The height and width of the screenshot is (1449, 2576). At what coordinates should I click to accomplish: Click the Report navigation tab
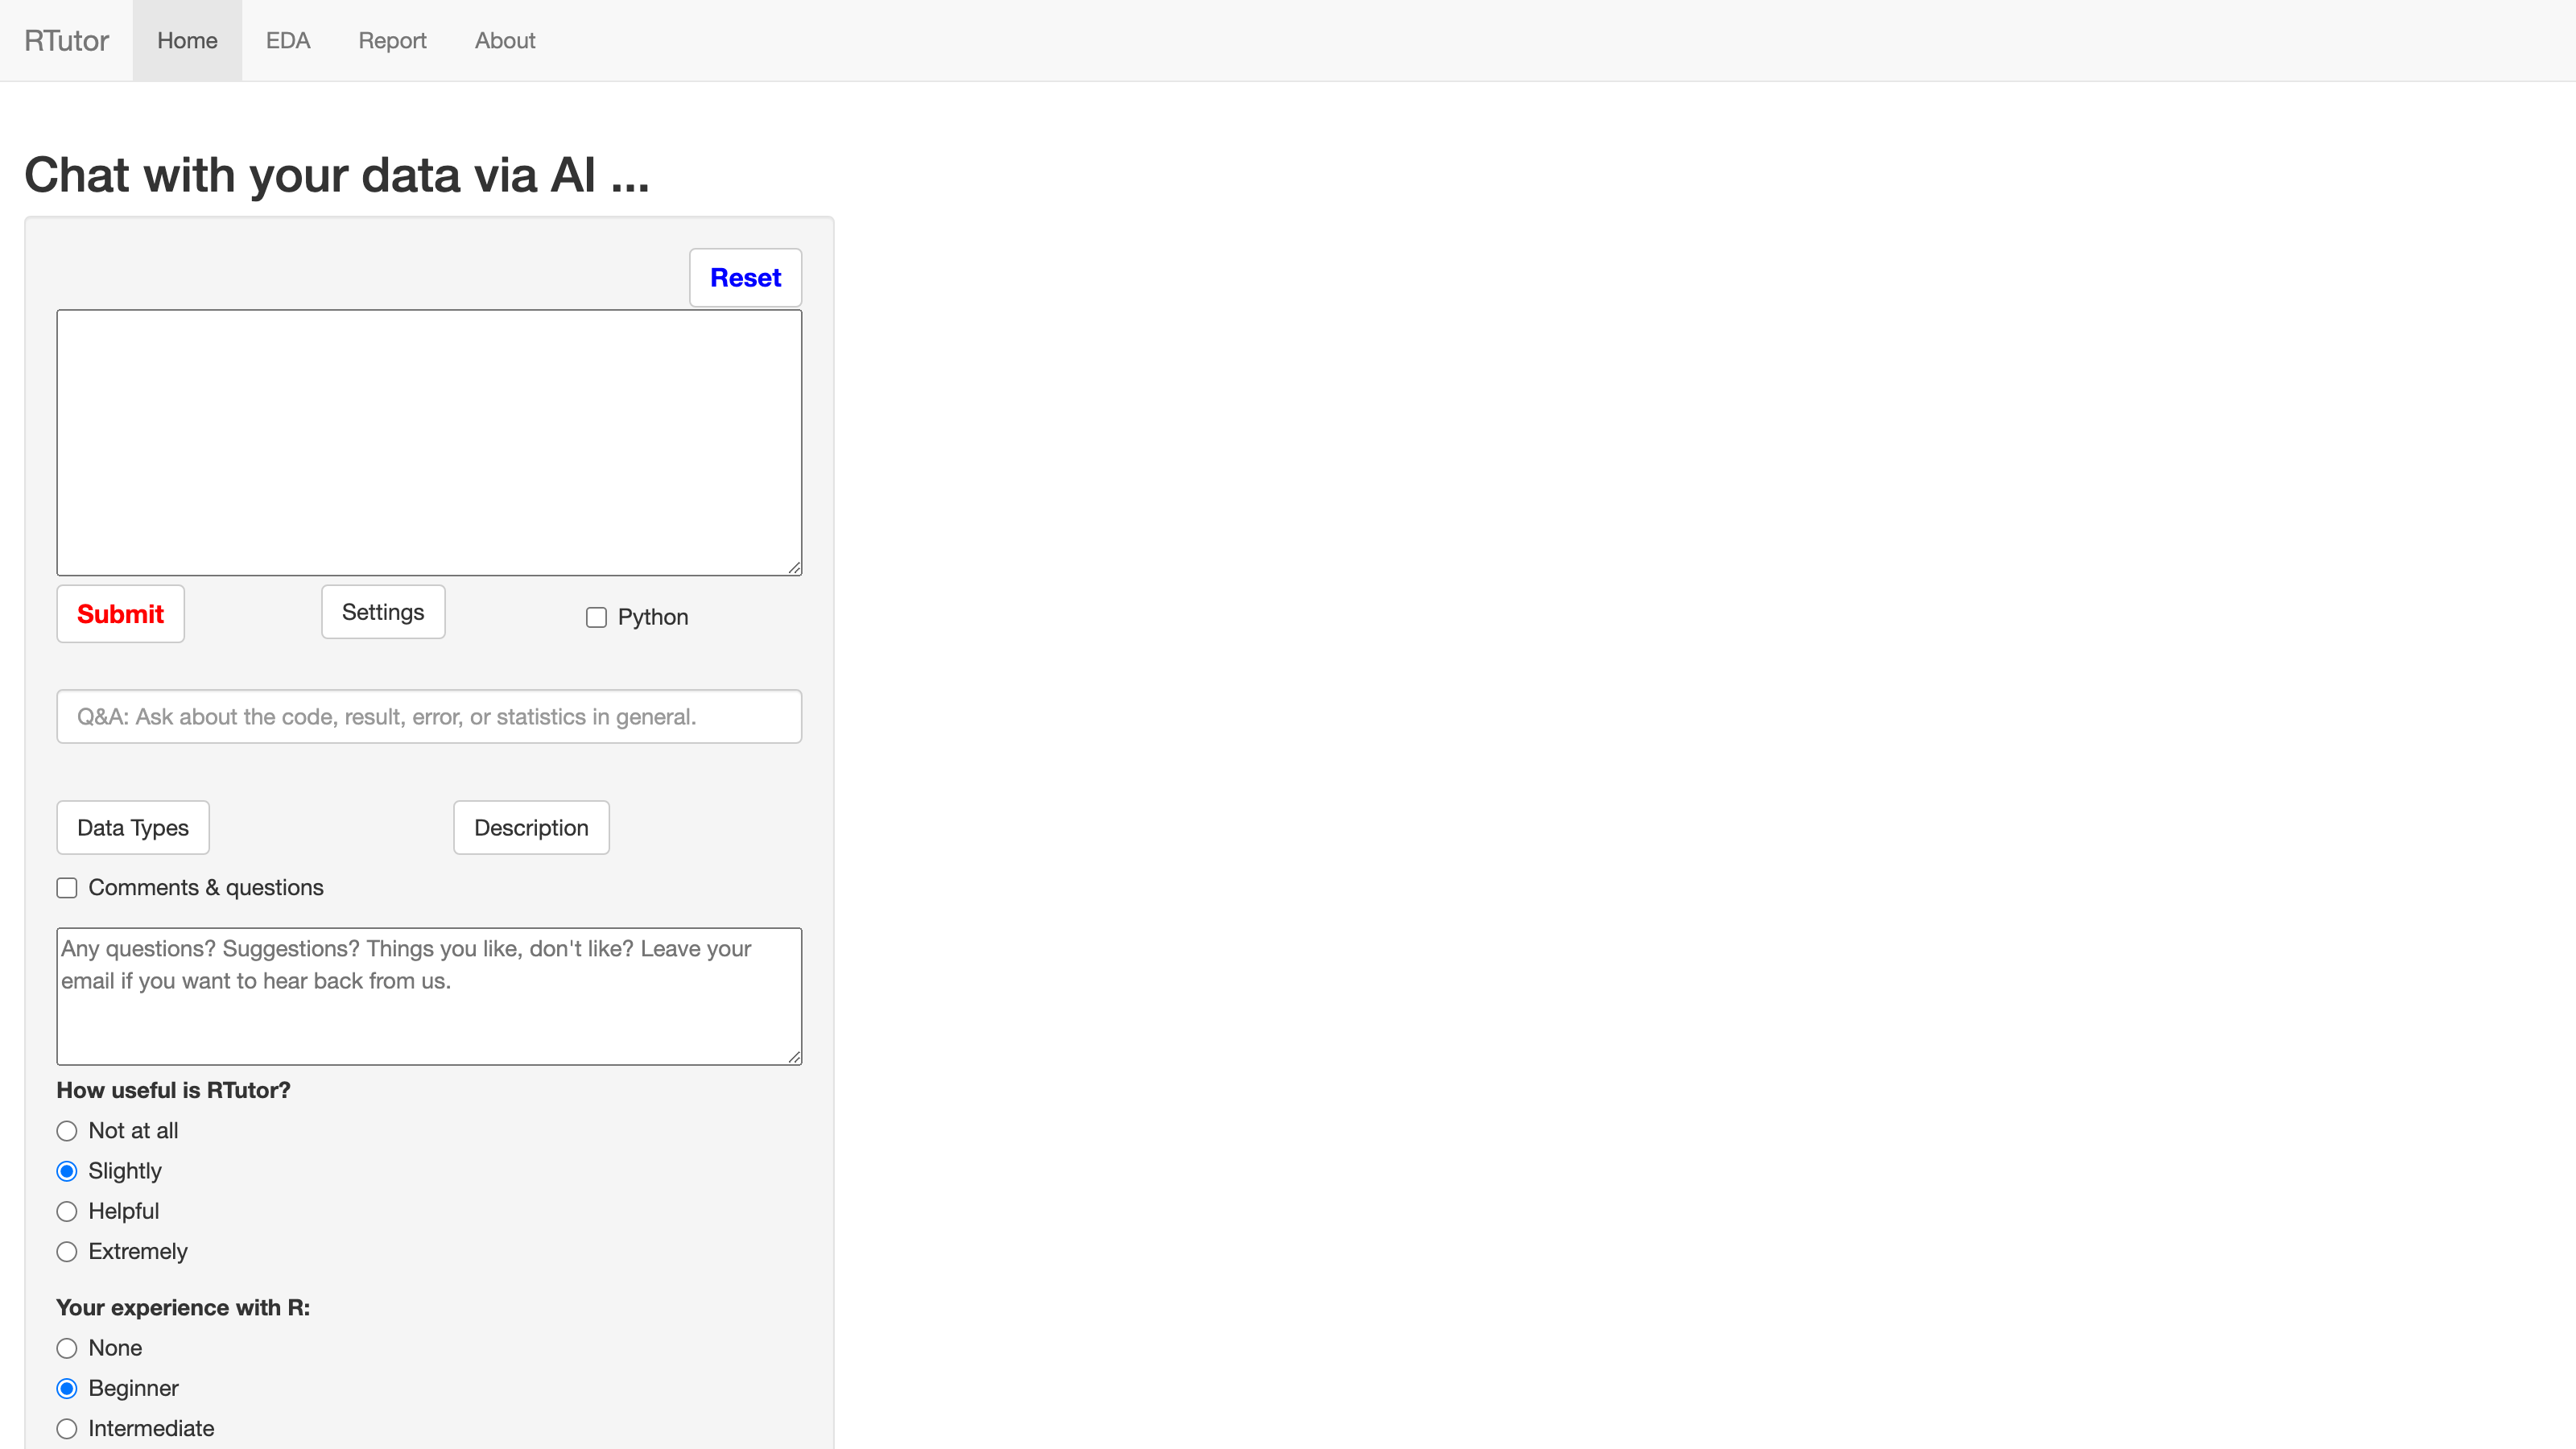(391, 39)
